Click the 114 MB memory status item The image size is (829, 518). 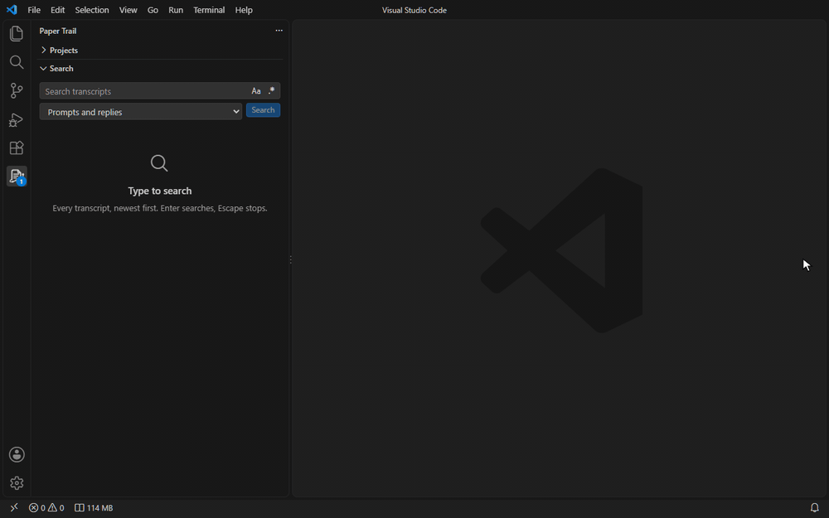[94, 507]
